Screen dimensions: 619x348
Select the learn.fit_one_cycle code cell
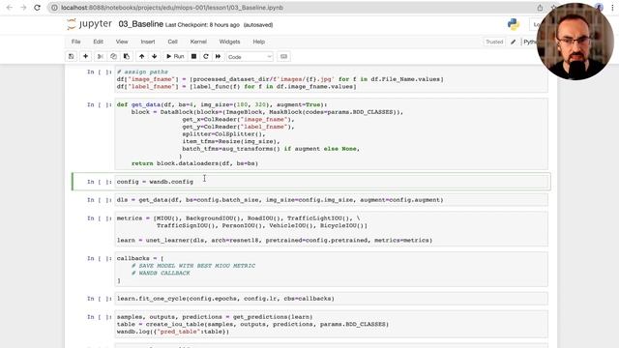331,299
